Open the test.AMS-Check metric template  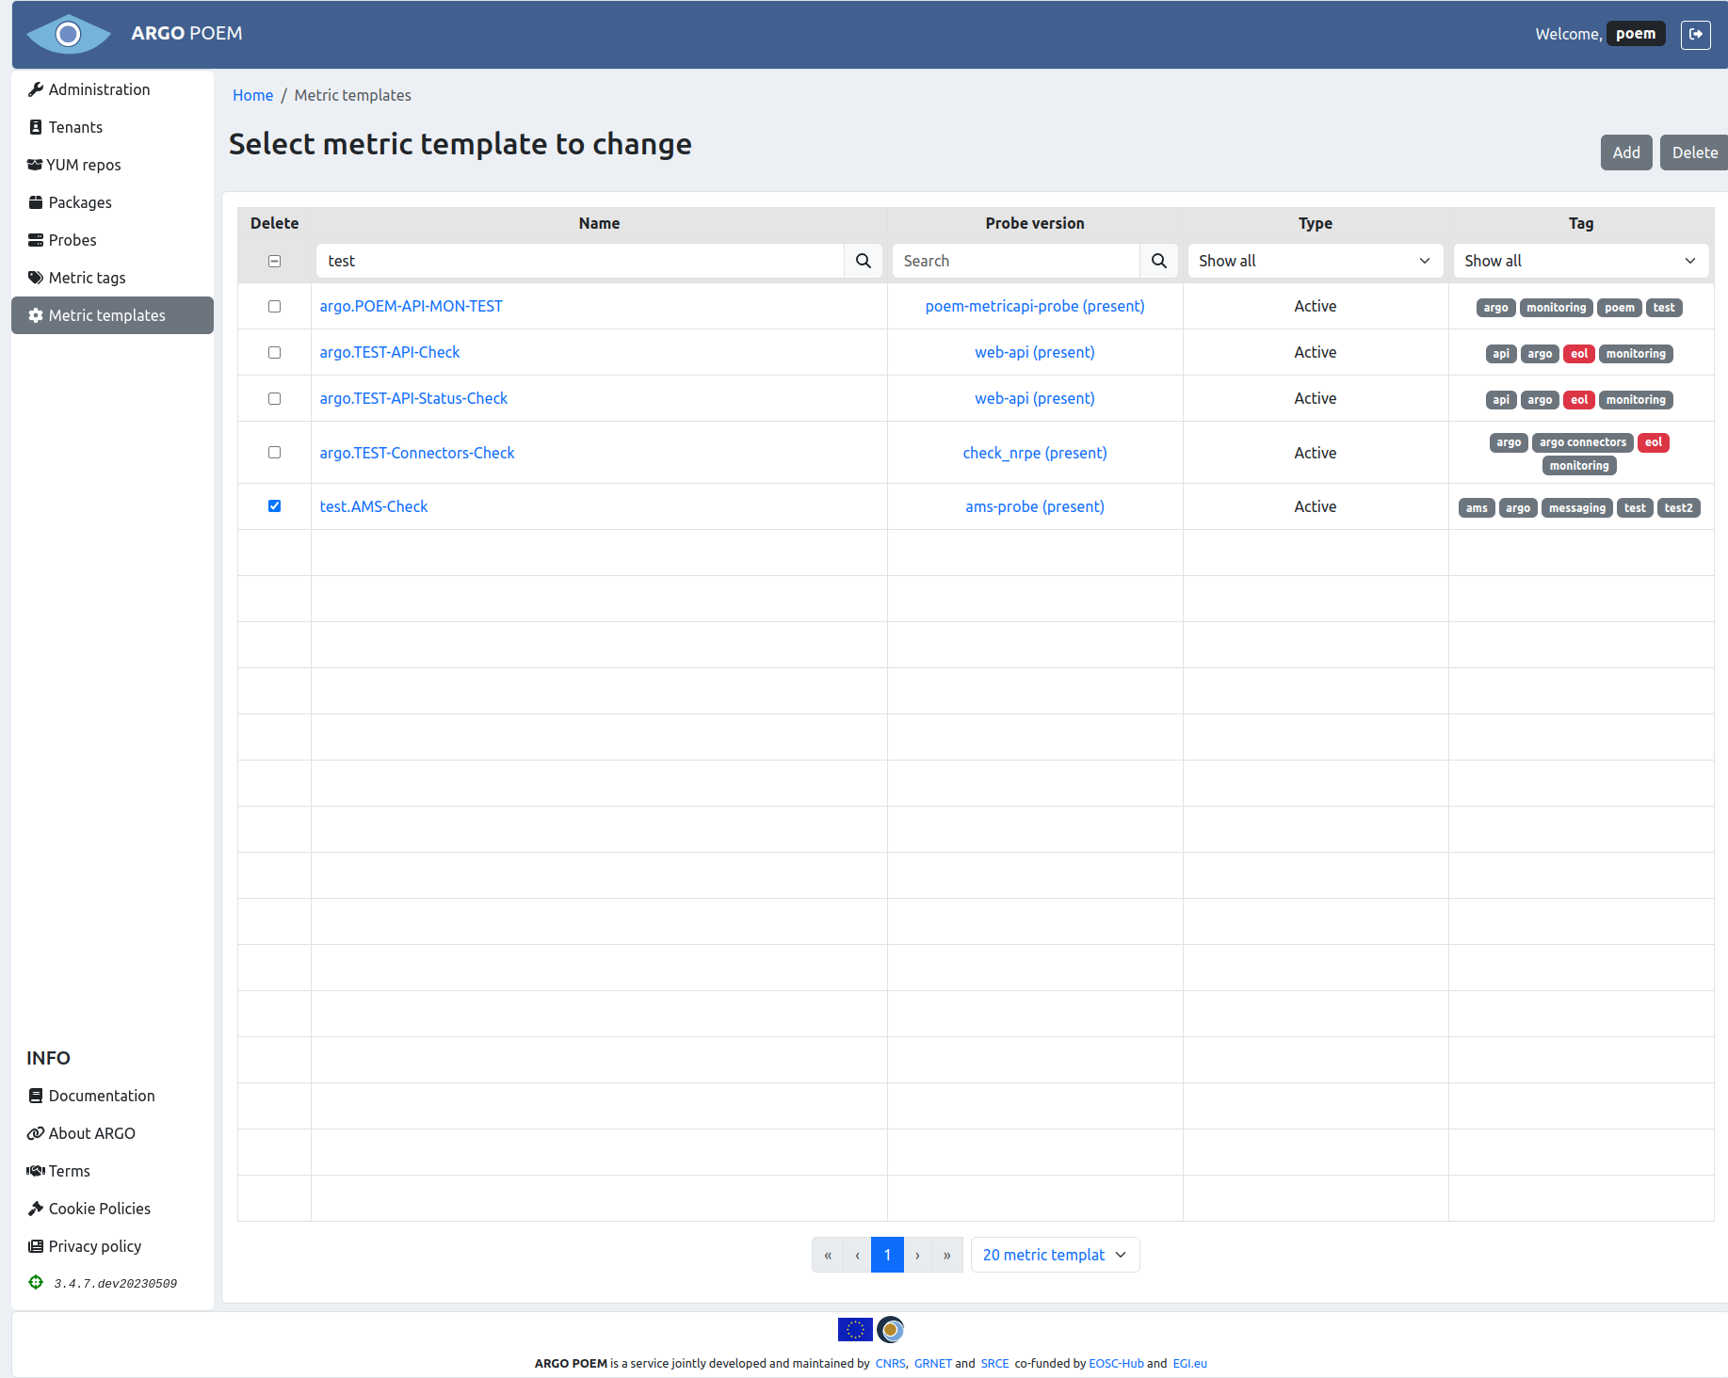(373, 506)
